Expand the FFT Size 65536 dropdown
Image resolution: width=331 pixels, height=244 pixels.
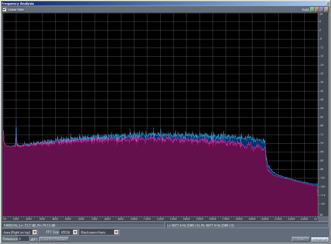coord(75,232)
